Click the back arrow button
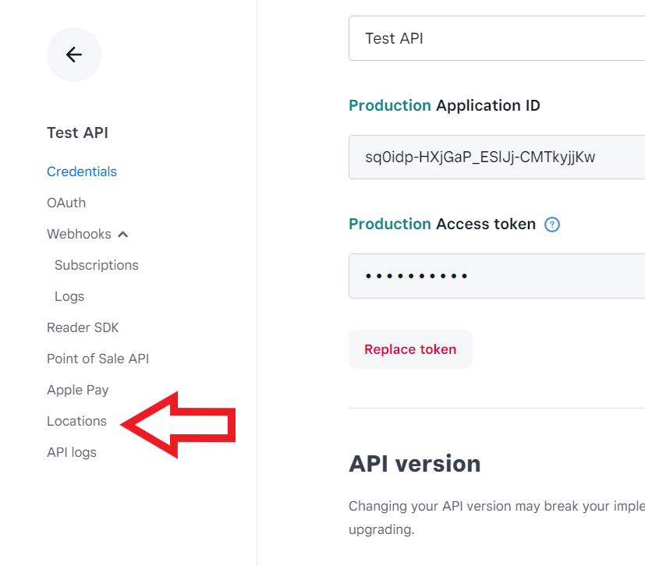 coord(74,55)
